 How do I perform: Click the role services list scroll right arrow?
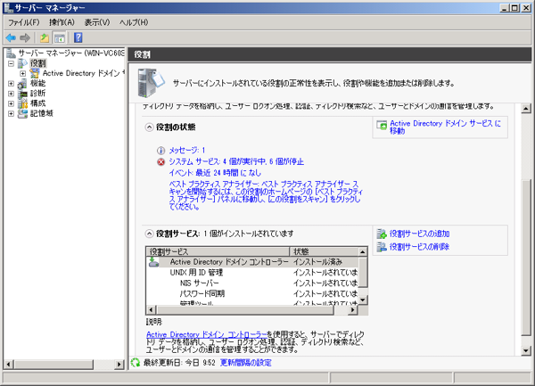(353, 310)
